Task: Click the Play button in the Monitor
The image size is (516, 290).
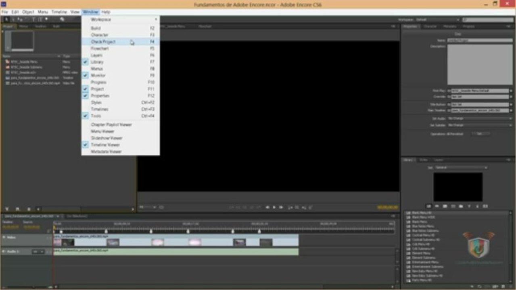Action: (x=274, y=207)
